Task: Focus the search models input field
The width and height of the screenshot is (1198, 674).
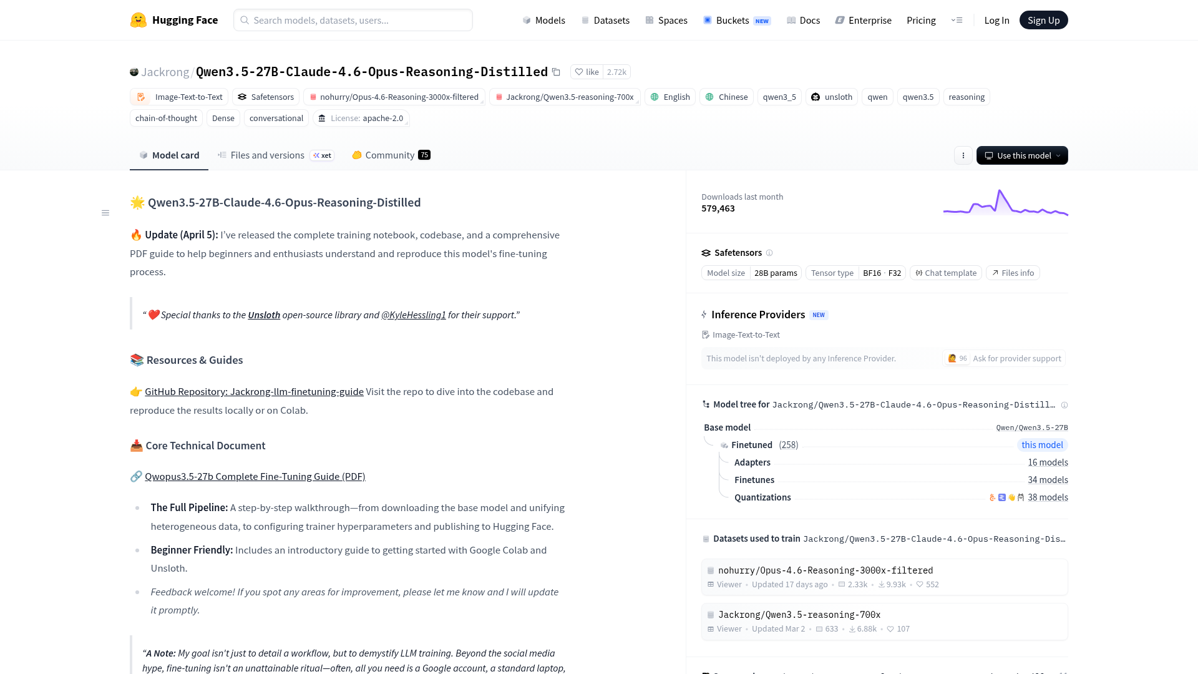Action: click(353, 20)
